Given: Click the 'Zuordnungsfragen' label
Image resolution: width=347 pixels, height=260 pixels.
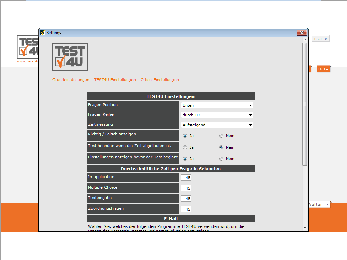Looking at the screenshot, I should click(106, 208).
